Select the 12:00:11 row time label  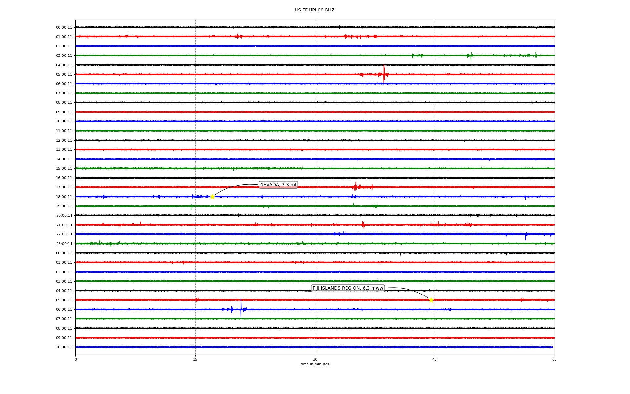[64, 141]
